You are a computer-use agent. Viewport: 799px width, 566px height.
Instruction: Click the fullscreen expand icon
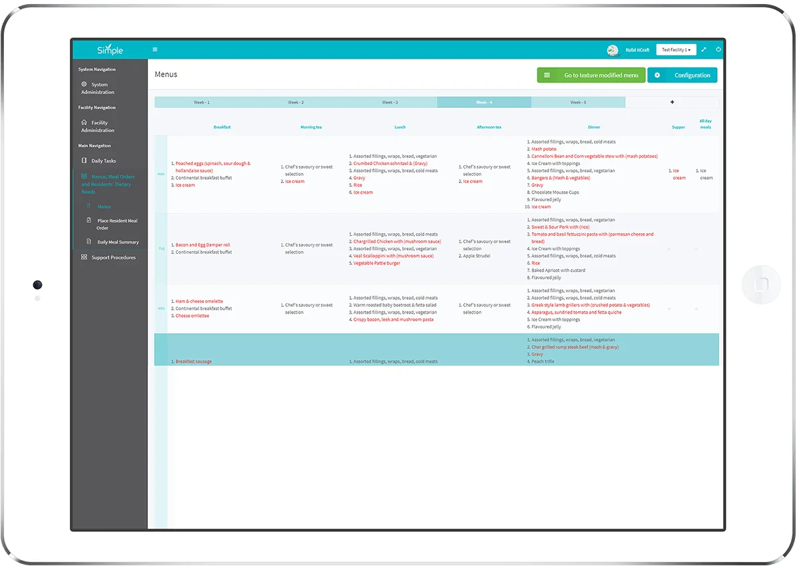pos(704,50)
